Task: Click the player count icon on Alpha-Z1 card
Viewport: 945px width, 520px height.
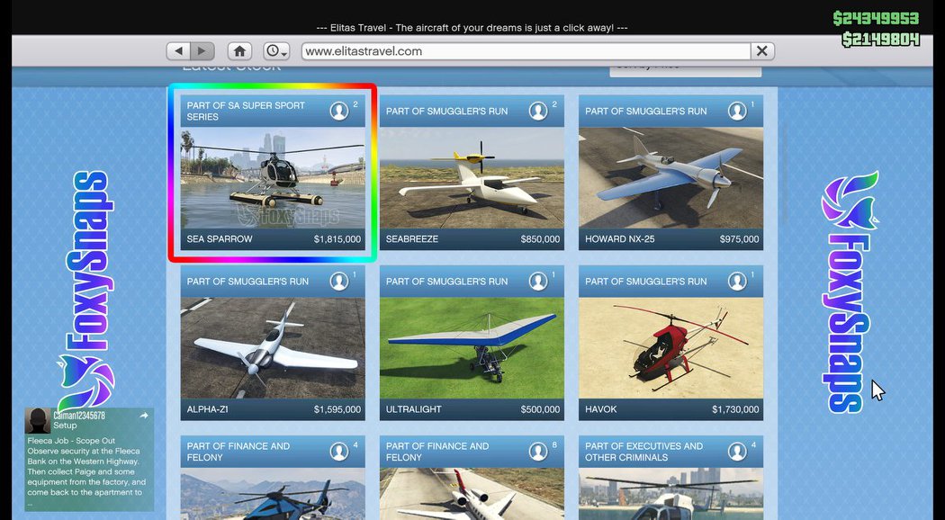Action: [x=339, y=282]
